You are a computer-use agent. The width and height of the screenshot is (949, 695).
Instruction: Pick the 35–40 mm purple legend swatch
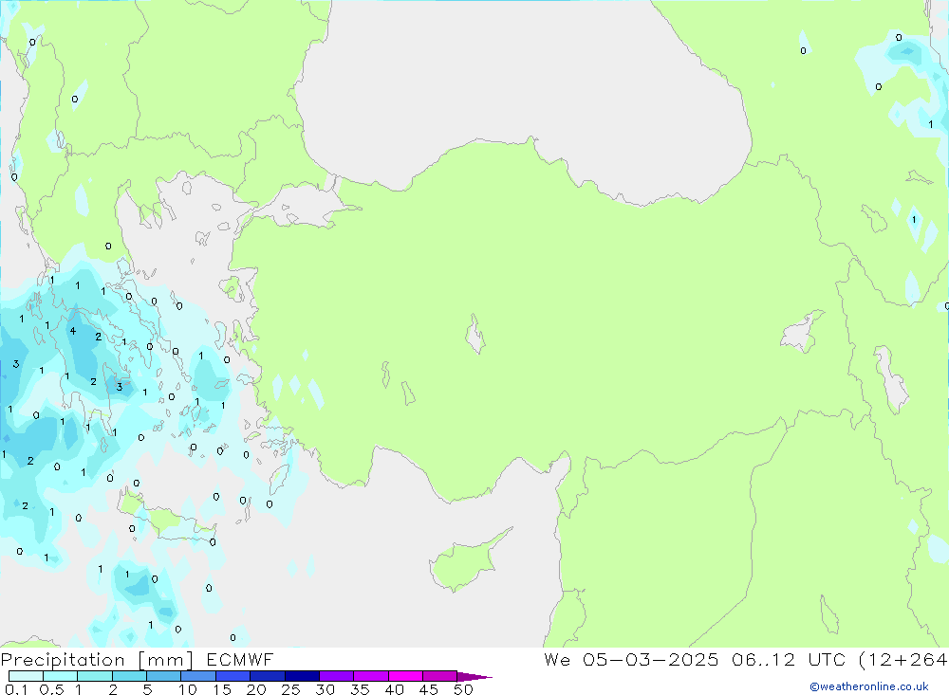(370, 676)
